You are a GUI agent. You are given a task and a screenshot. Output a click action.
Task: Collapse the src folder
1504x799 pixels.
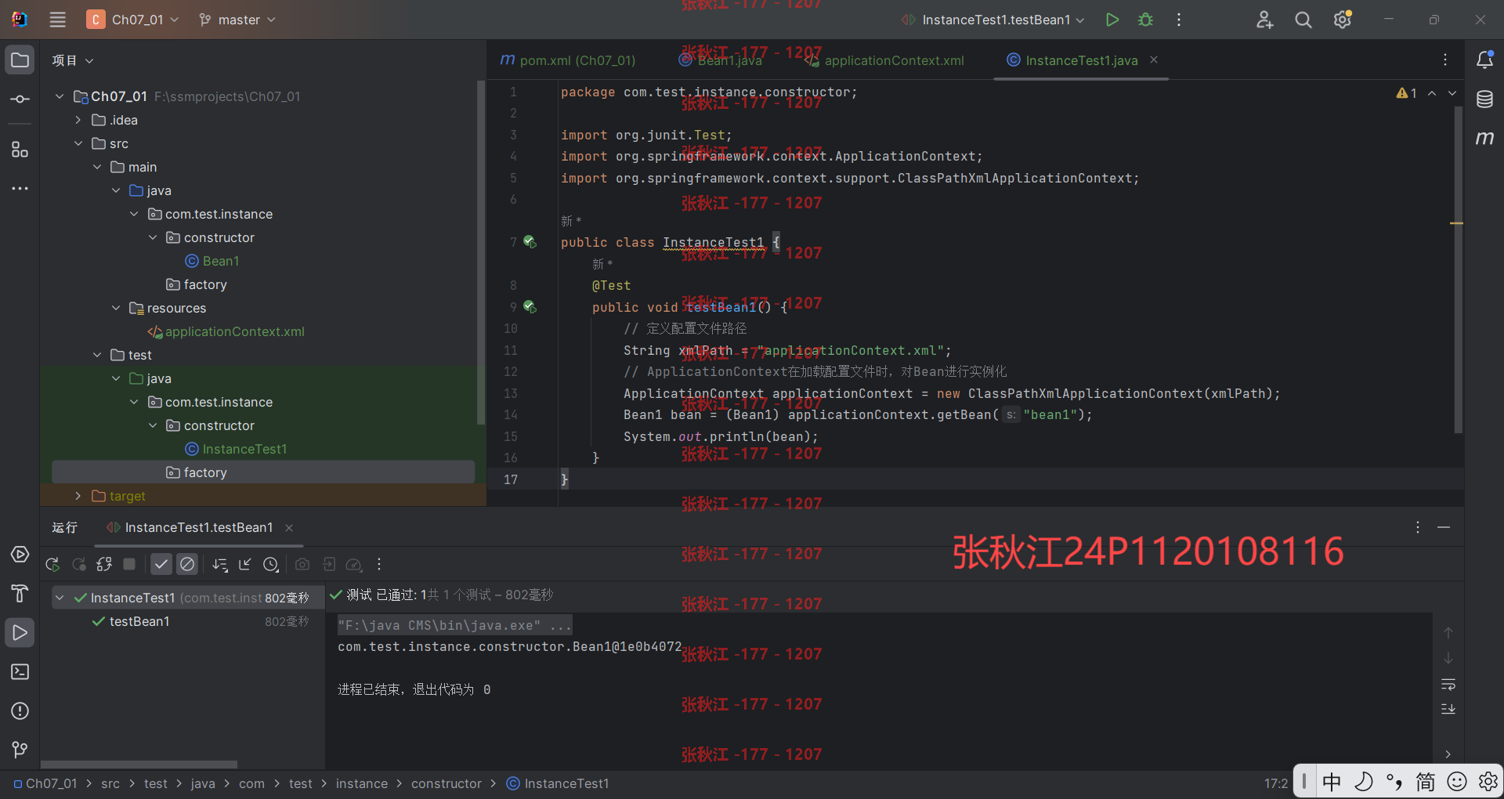[78, 143]
